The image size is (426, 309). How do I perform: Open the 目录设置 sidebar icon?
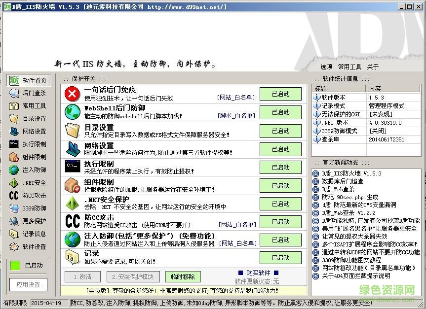pos(28,119)
